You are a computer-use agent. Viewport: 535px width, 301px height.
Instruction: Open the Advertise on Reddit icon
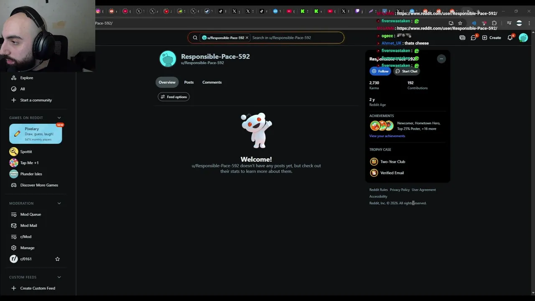[462, 38]
